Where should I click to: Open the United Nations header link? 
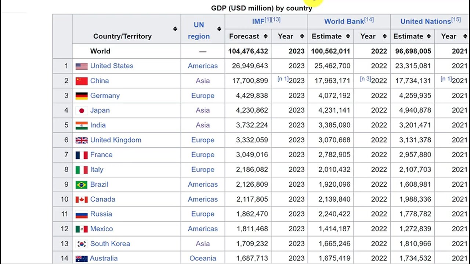click(426, 22)
